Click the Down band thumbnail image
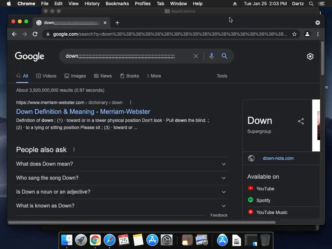332x249 pixels. [x=316, y=125]
